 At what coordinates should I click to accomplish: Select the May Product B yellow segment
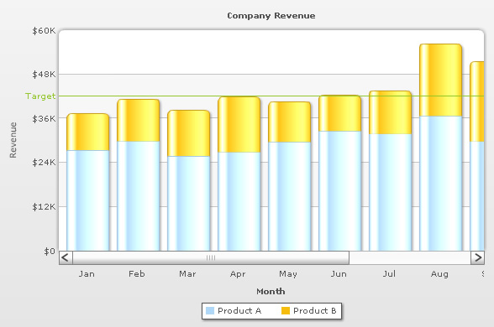290,122
